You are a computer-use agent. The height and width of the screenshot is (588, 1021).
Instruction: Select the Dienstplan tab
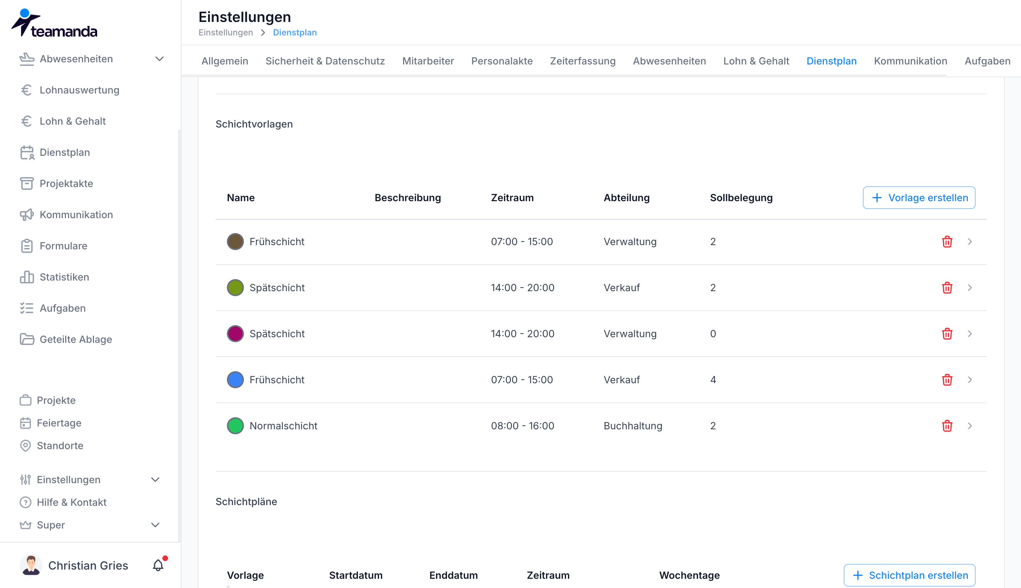pos(831,61)
